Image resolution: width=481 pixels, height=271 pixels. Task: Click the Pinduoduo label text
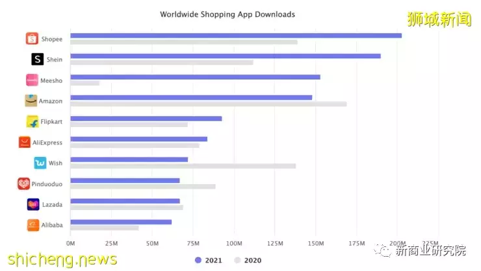coord(47,184)
